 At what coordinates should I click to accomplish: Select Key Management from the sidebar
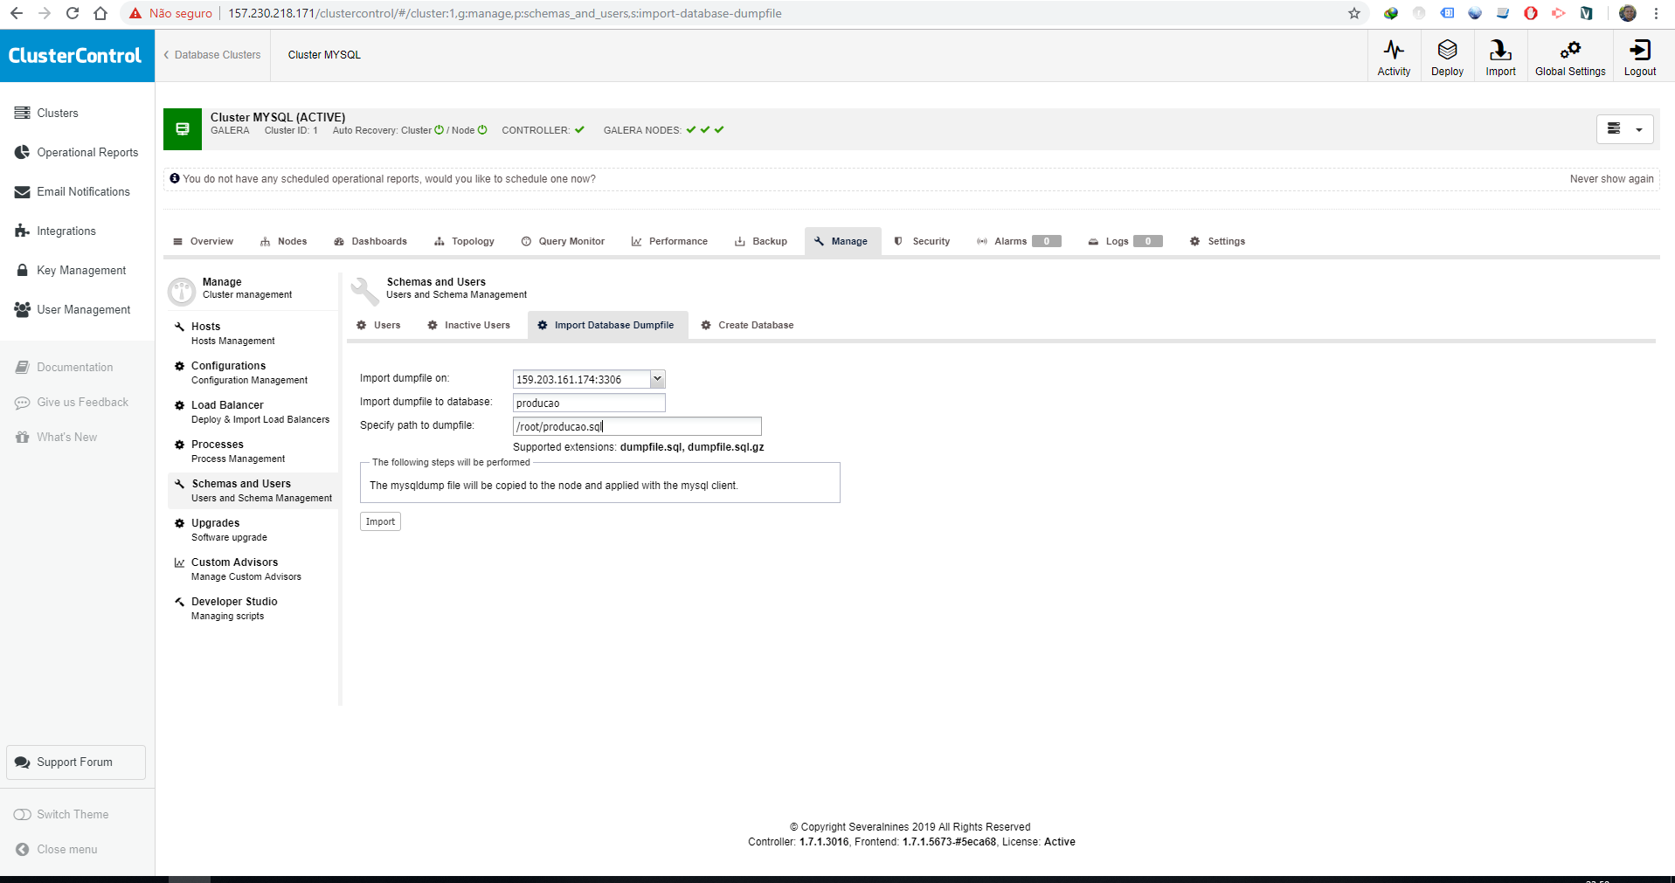[81, 270]
